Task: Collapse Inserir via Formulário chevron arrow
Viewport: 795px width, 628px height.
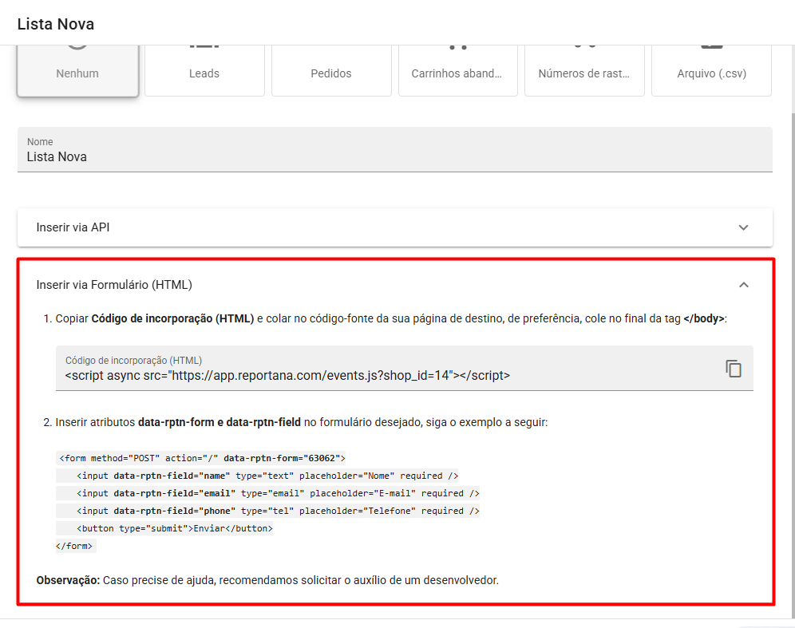Action: 743,285
